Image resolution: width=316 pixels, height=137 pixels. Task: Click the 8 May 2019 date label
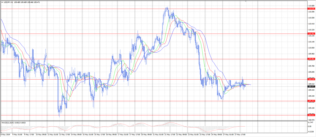click(5, 135)
